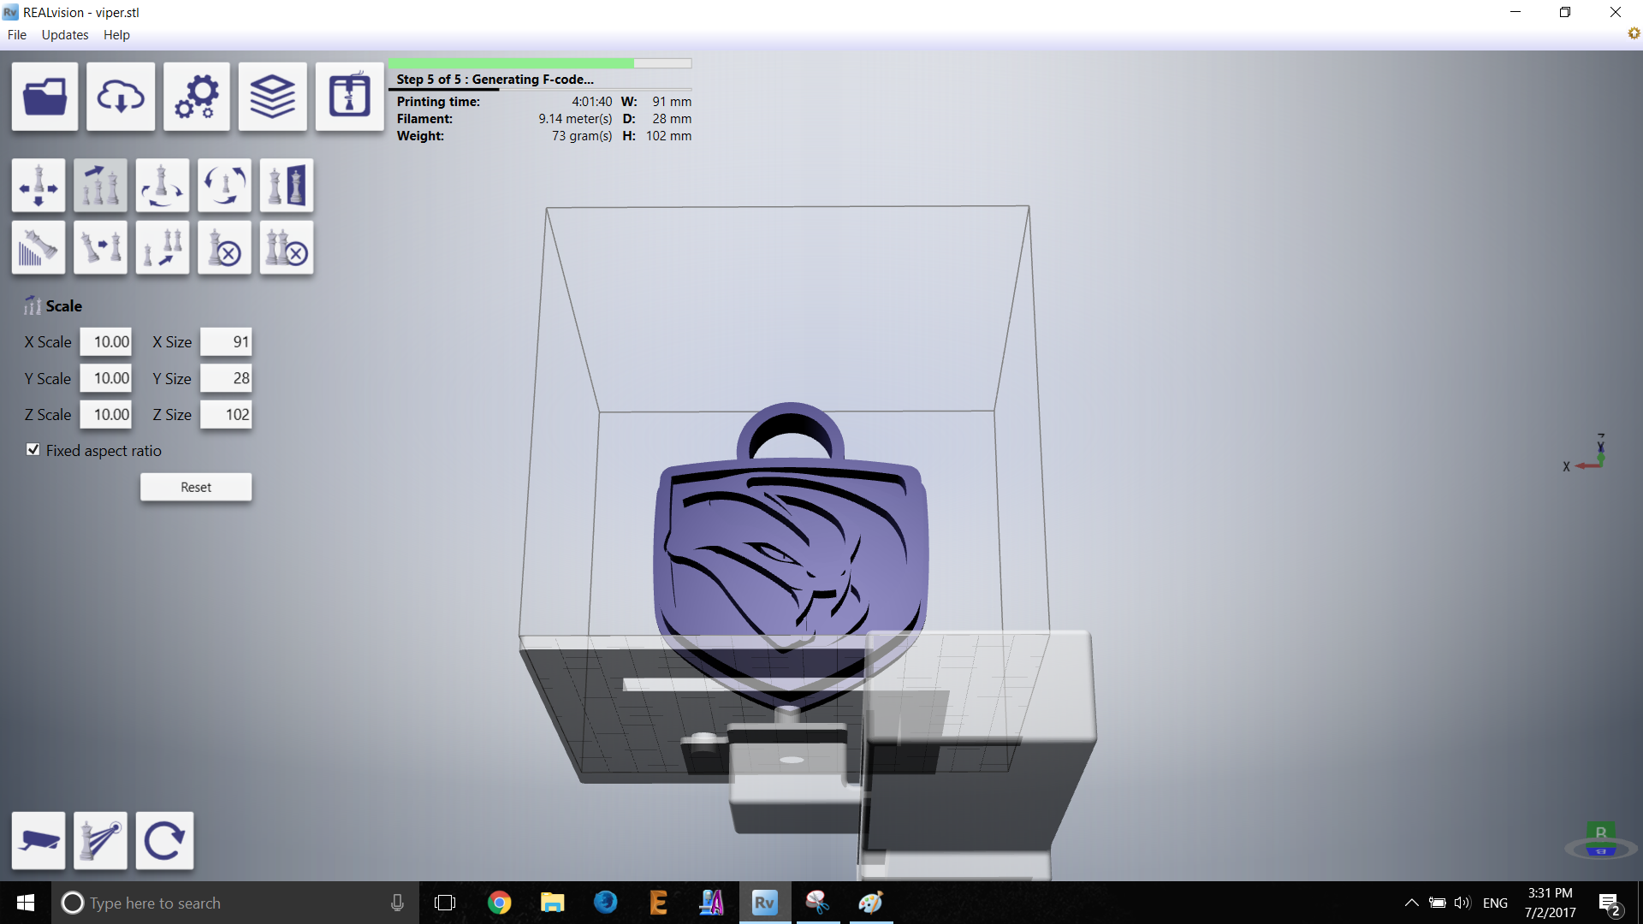The image size is (1643, 924).
Task: Click 'Step 5 of 5 : Generating F-code...' text
Action: point(495,80)
